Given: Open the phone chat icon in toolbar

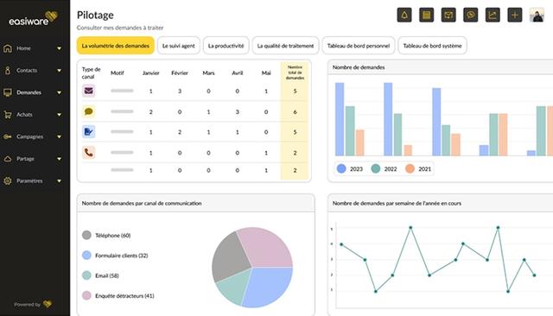Looking at the screenshot, I should [470, 16].
